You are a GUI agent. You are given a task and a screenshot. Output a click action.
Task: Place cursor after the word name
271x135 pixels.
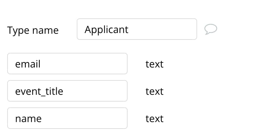coord(42,119)
